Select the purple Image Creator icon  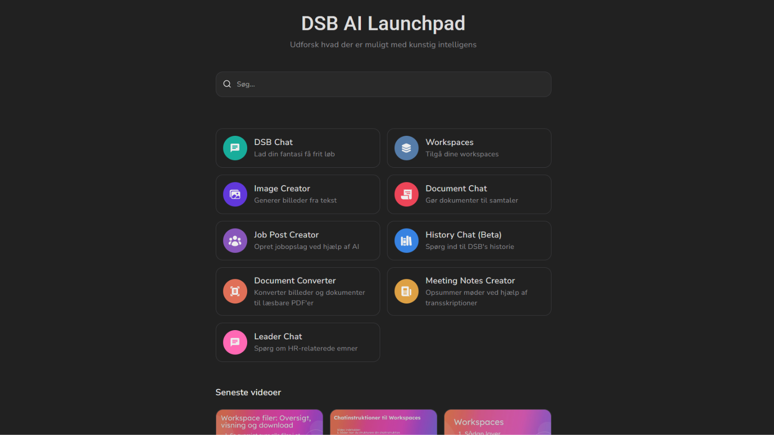pyautogui.click(x=235, y=194)
